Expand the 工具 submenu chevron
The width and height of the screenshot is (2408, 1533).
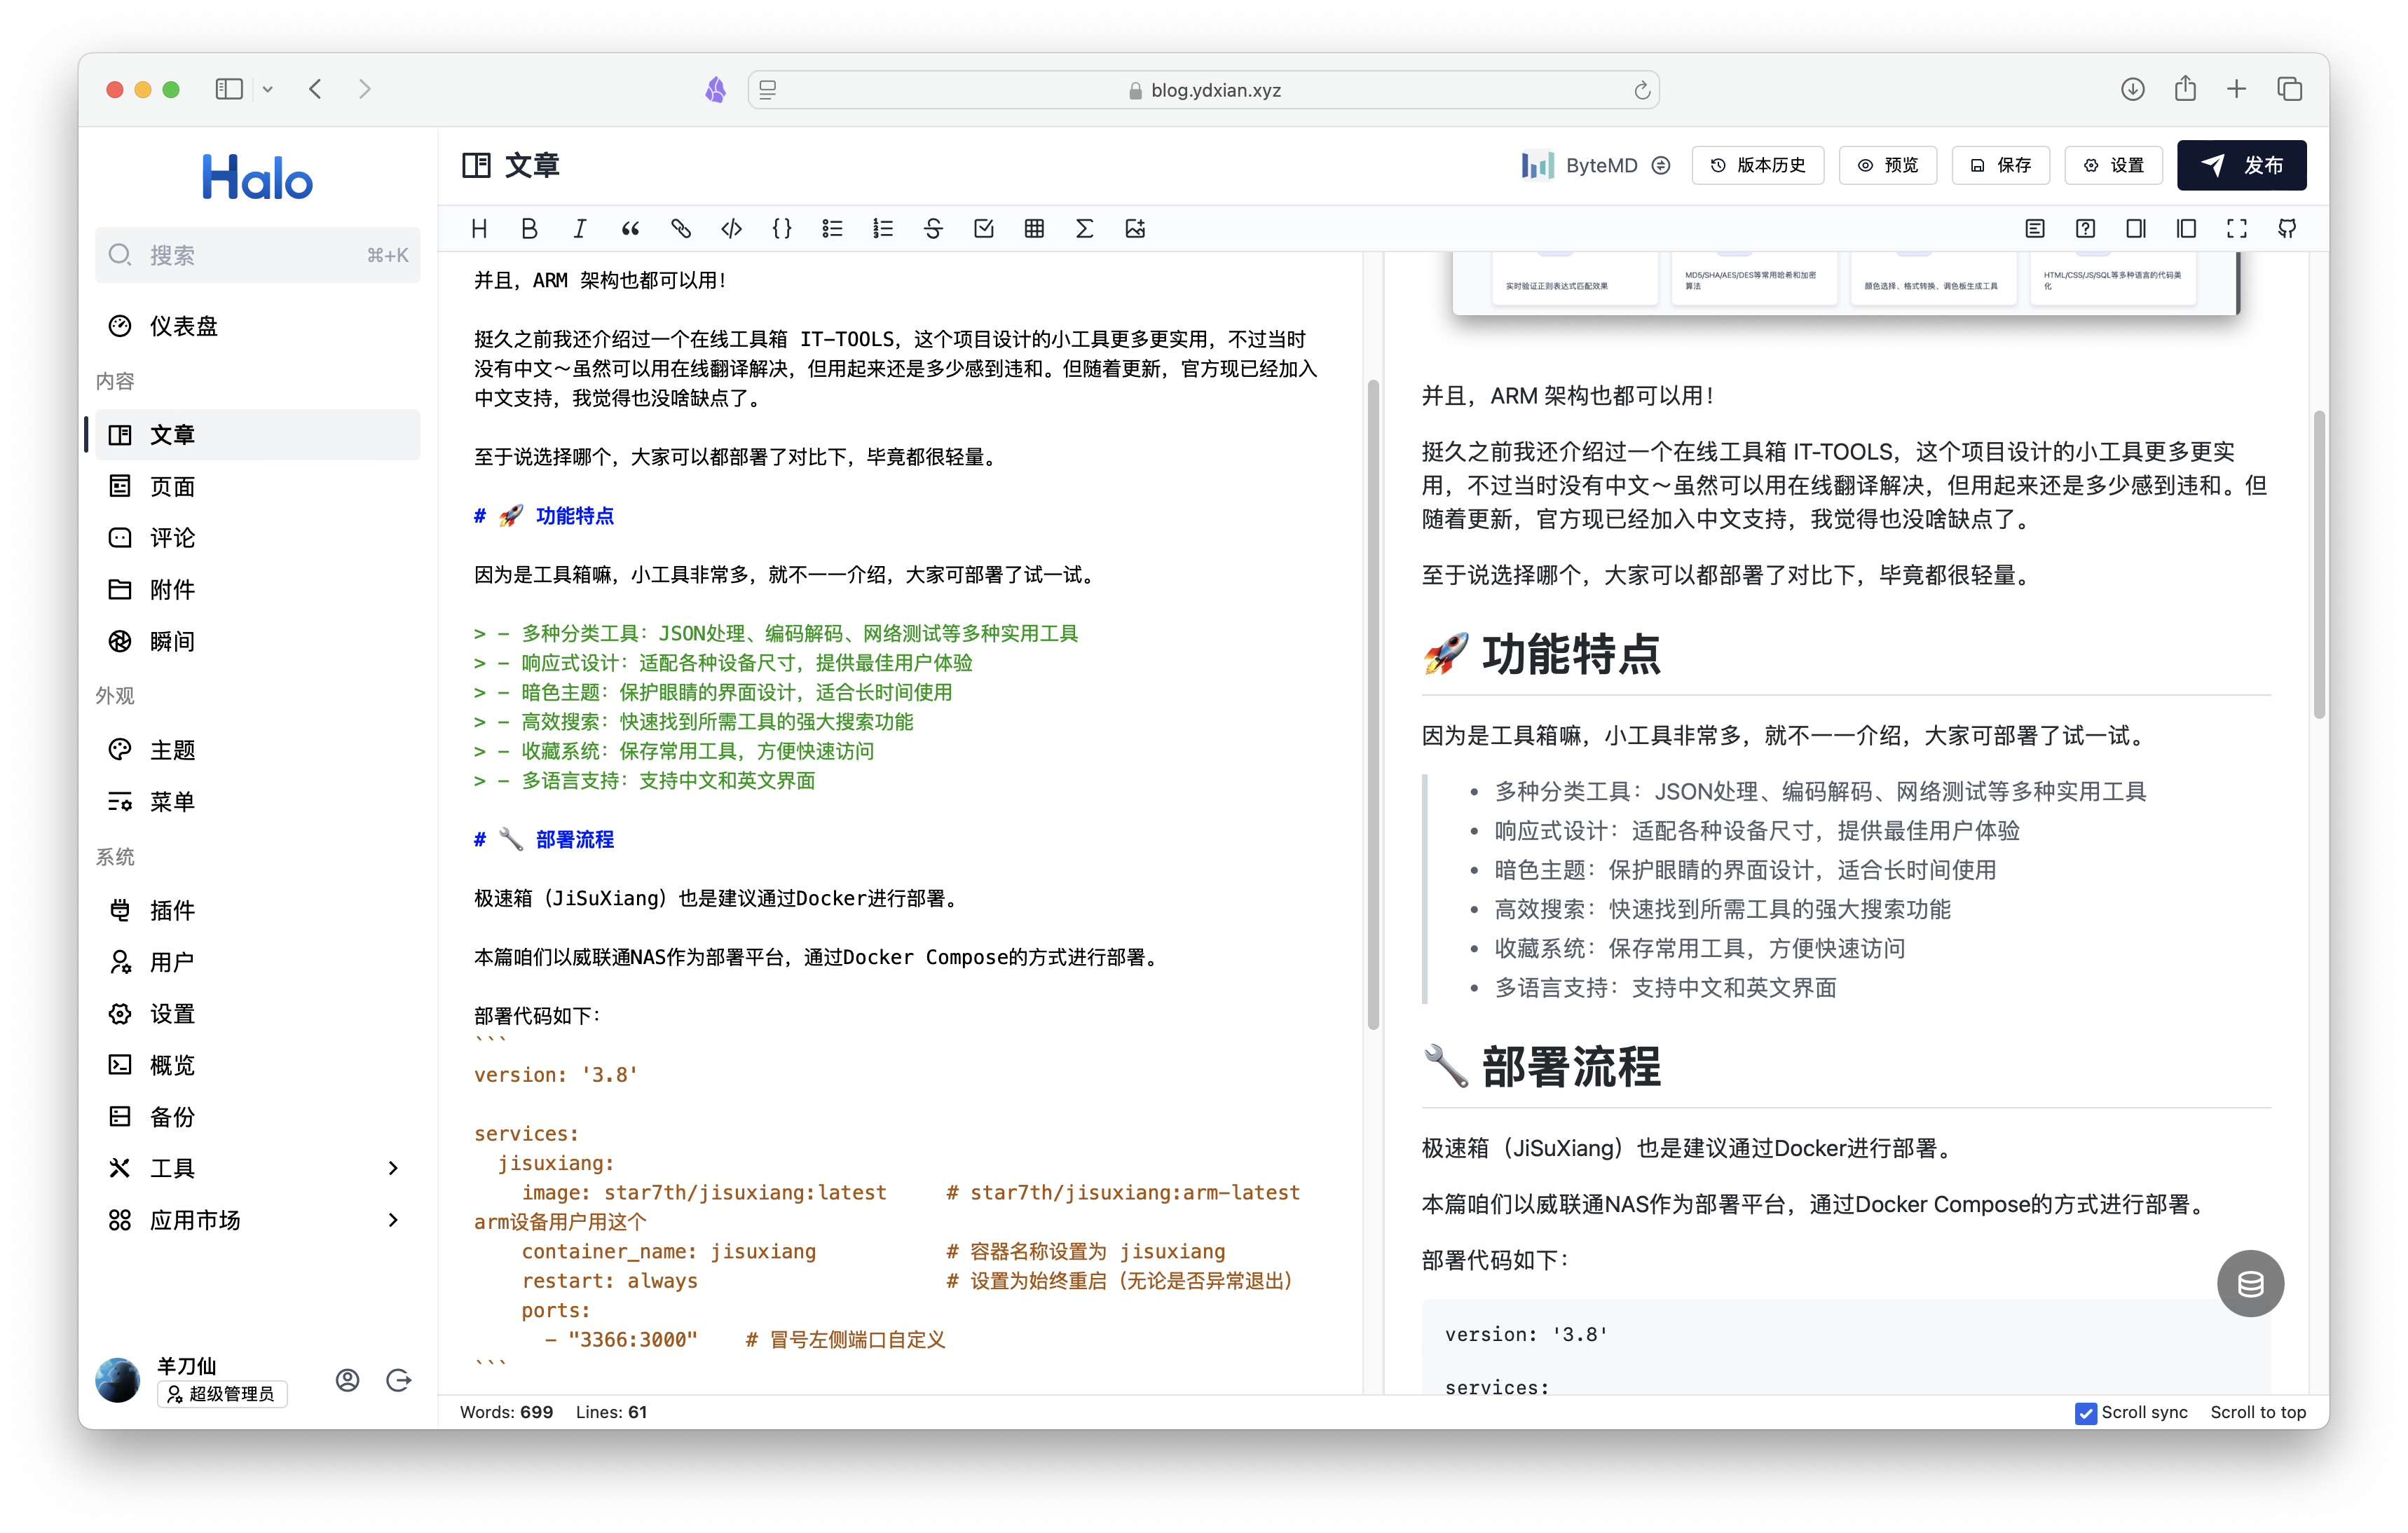tap(393, 1168)
